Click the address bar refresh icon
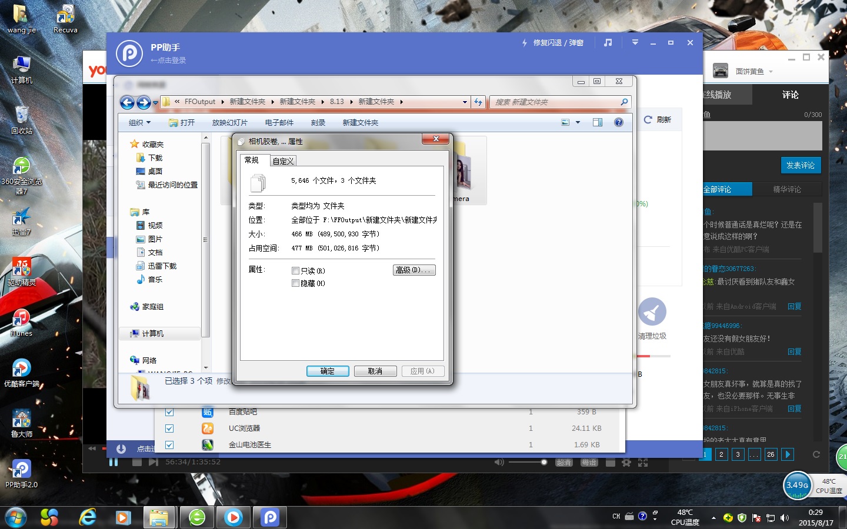The image size is (847, 529). point(478,102)
